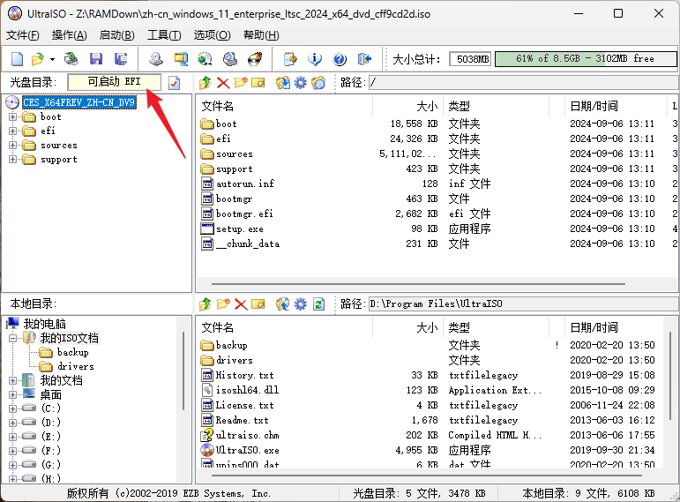Click the Open CD/DVD drive icon

point(71,58)
